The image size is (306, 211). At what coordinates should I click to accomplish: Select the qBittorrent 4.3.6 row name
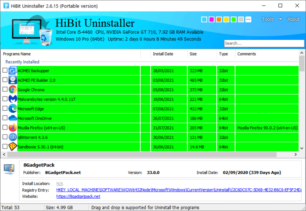[33, 137]
